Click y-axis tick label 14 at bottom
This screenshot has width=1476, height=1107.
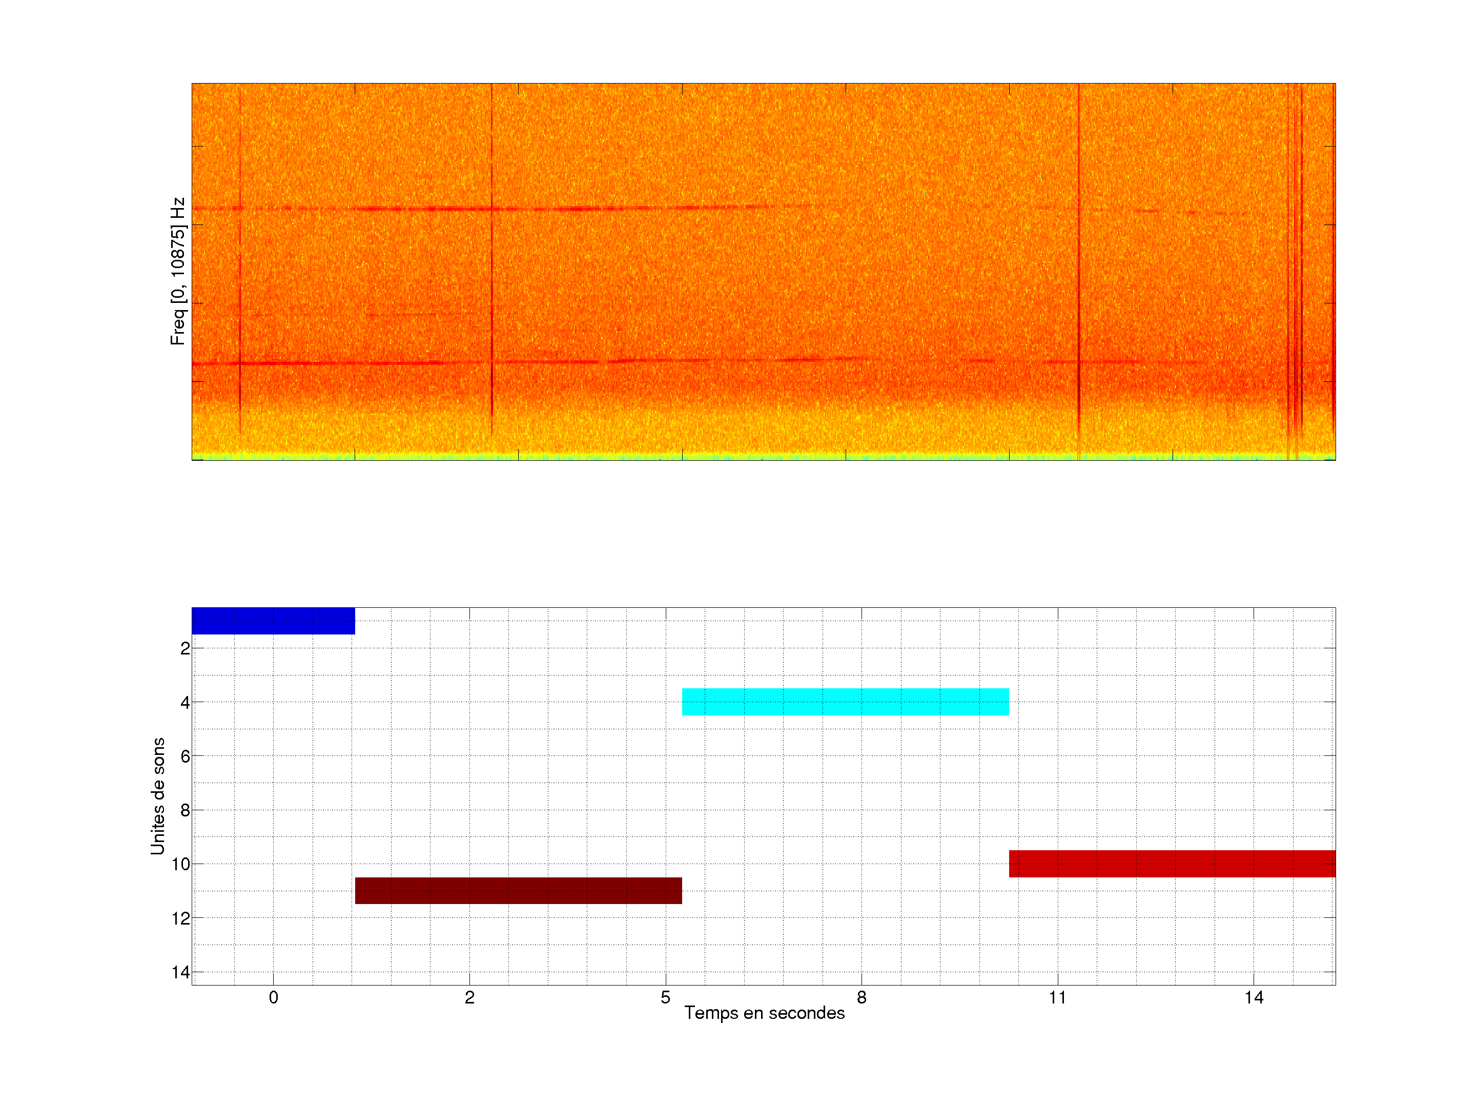[181, 972]
